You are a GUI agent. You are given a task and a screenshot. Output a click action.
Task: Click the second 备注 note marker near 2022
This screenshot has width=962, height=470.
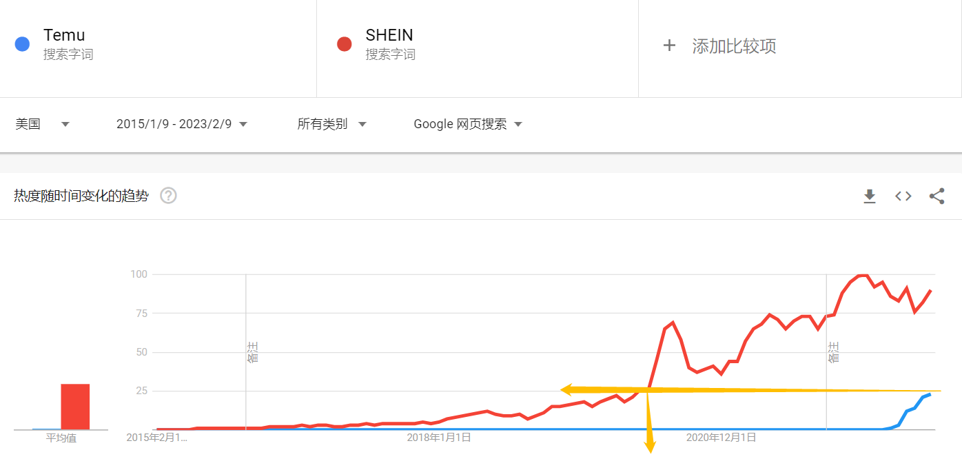(833, 351)
